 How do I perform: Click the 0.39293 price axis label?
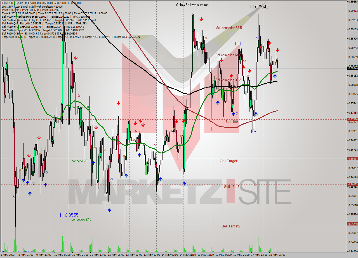(x=353, y=20)
